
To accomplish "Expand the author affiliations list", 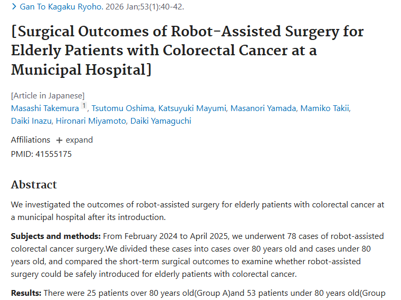I will 74,140.
